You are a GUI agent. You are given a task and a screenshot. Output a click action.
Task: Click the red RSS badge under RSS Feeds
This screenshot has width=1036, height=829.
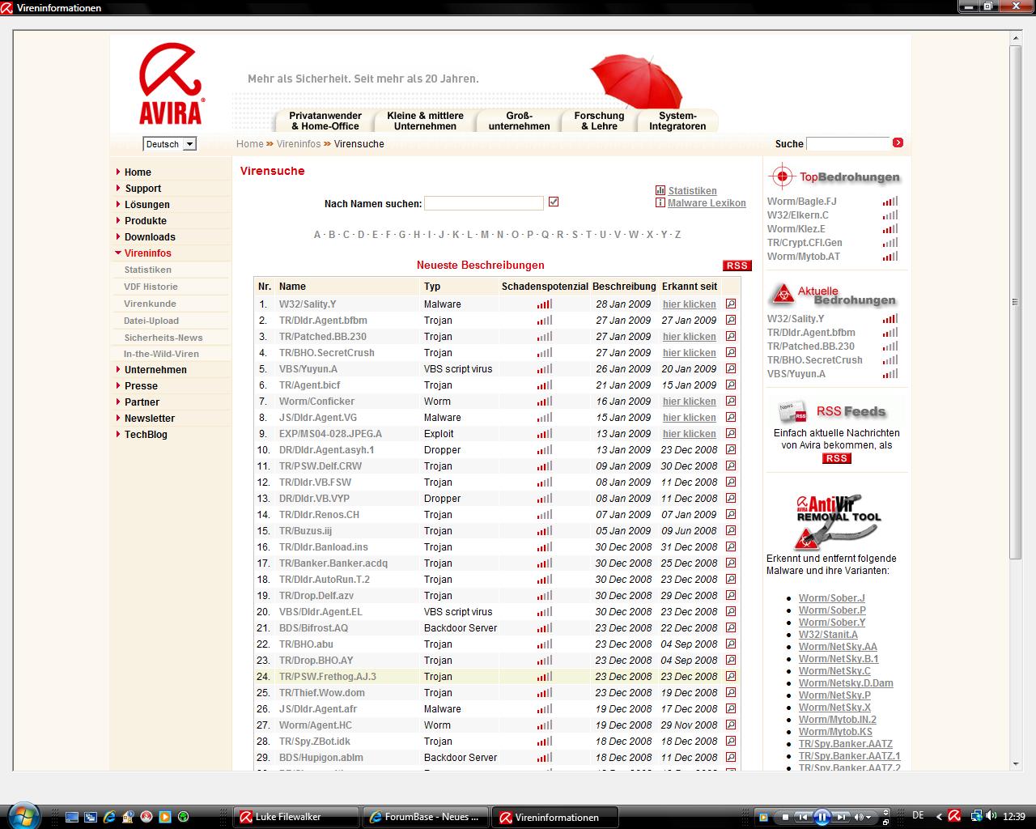[x=836, y=458]
